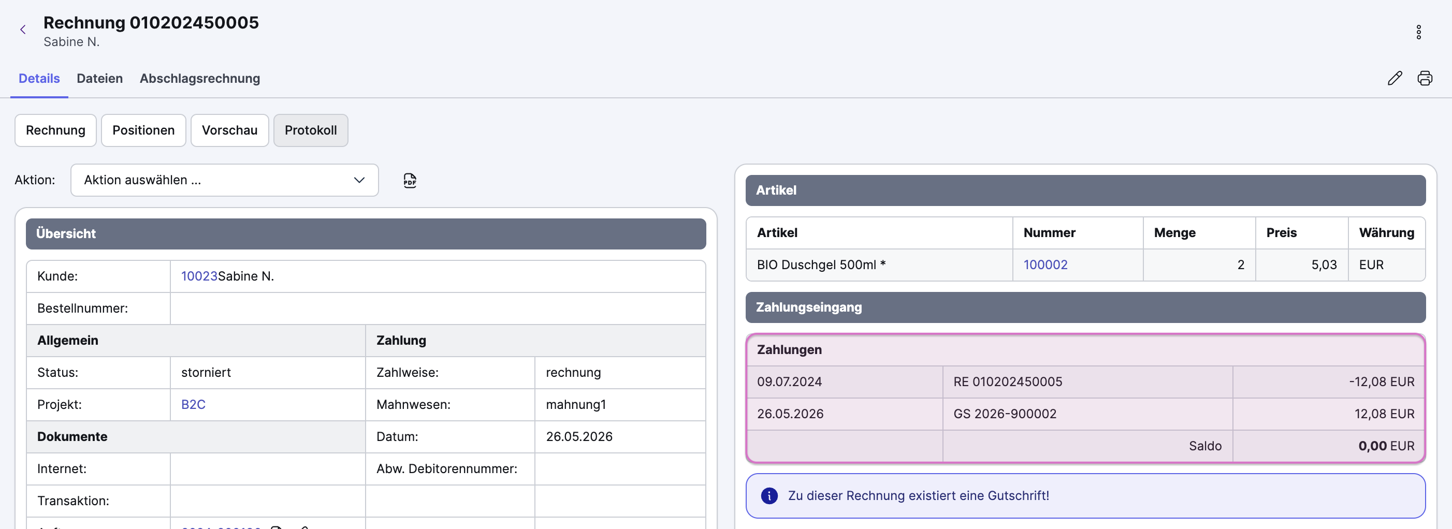Click the 'Bestellnummer:' label
This screenshot has height=529, width=1452.
(82, 308)
